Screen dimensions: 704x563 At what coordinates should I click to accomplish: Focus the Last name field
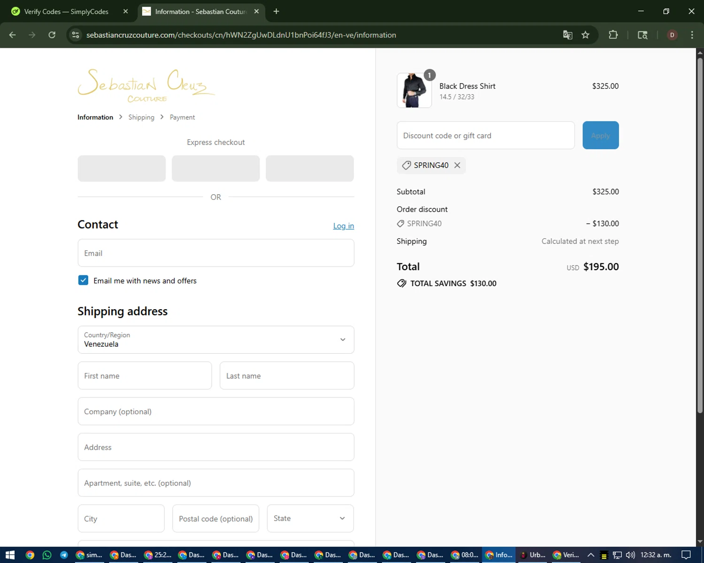(x=287, y=376)
